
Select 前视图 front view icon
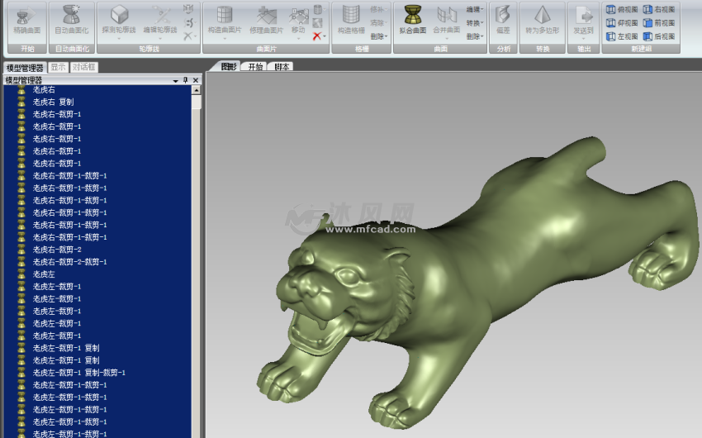click(659, 23)
